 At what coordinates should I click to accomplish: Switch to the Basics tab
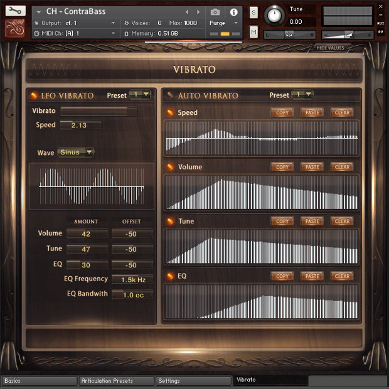[39, 381]
